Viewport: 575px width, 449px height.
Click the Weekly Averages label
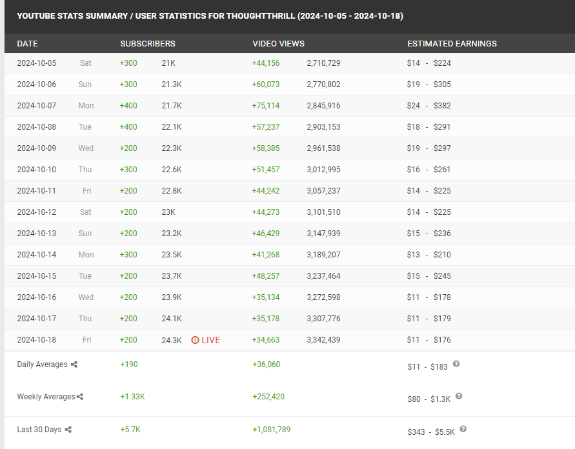coord(46,397)
